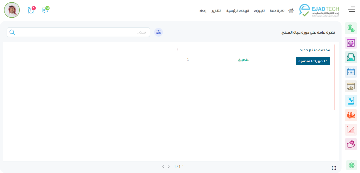Screen dimensions: 360x173
Task: Open the calendar app in sidebar
Action: [351, 72]
